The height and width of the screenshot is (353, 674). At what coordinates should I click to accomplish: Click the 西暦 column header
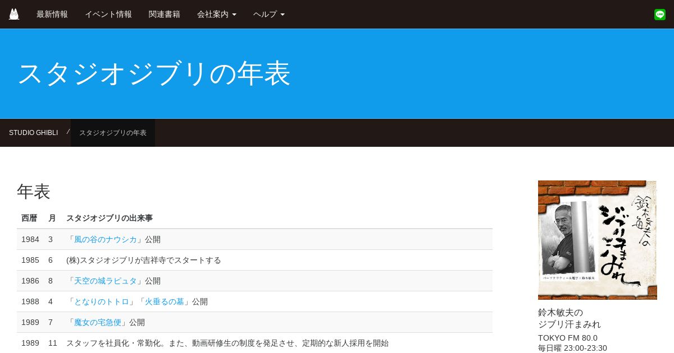tap(29, 218)
